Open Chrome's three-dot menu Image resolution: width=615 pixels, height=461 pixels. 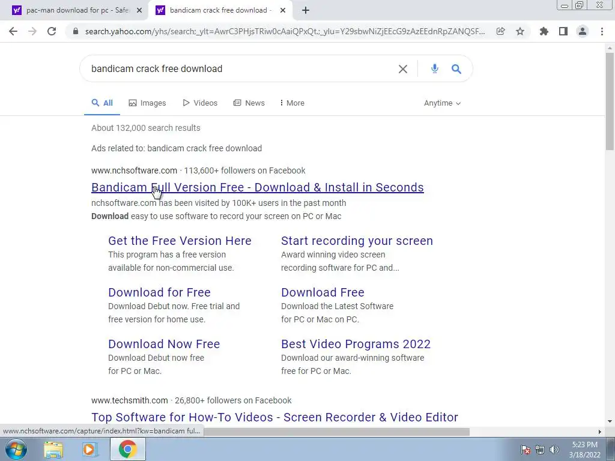click(x=602, y=31)
